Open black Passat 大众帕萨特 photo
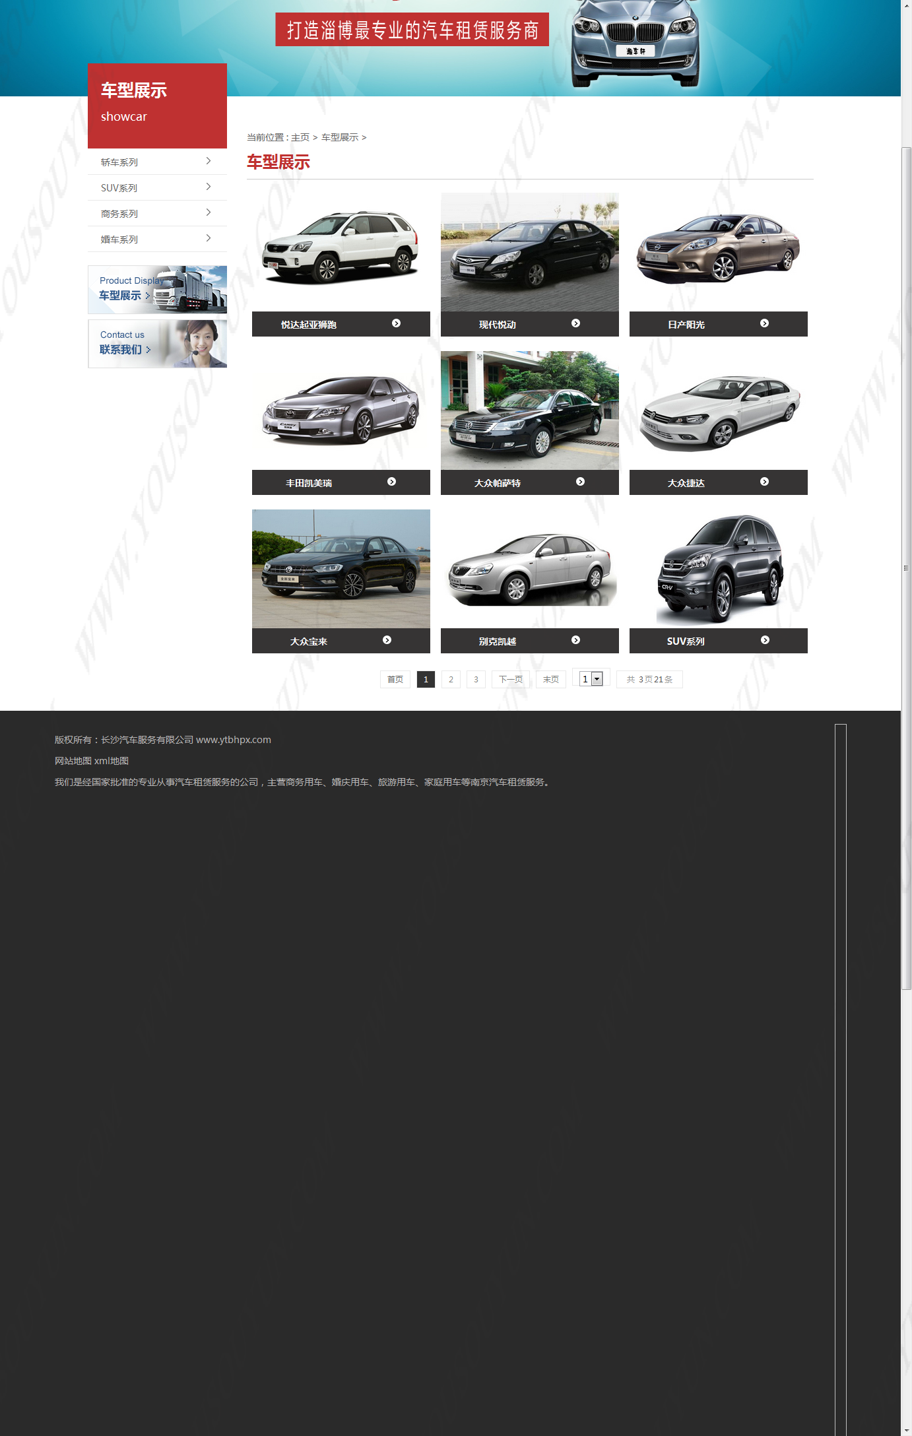Image resolution: width=912 pixels, height=1436 pixels. pos(530,410)
